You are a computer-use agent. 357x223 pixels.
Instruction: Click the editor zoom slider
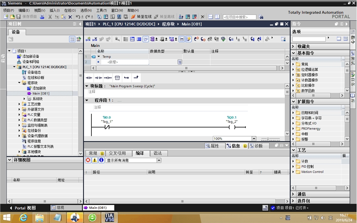click(270, 139)
